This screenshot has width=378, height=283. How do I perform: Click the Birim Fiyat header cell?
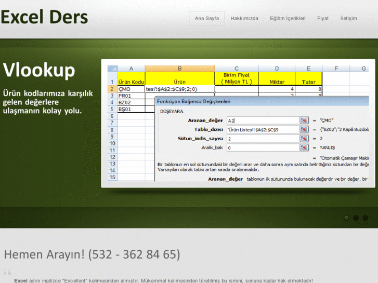coord(237,78)
